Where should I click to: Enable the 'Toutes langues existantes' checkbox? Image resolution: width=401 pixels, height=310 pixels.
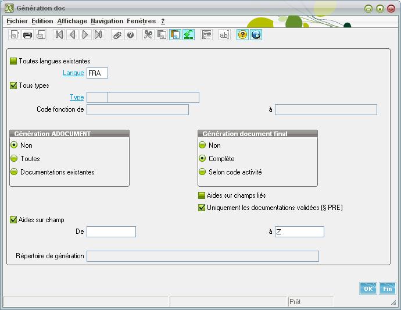13,61
